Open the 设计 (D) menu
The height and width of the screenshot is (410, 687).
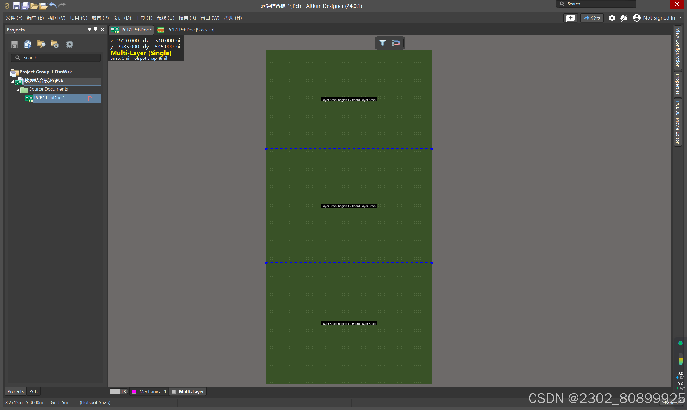(x=122, y=18)
